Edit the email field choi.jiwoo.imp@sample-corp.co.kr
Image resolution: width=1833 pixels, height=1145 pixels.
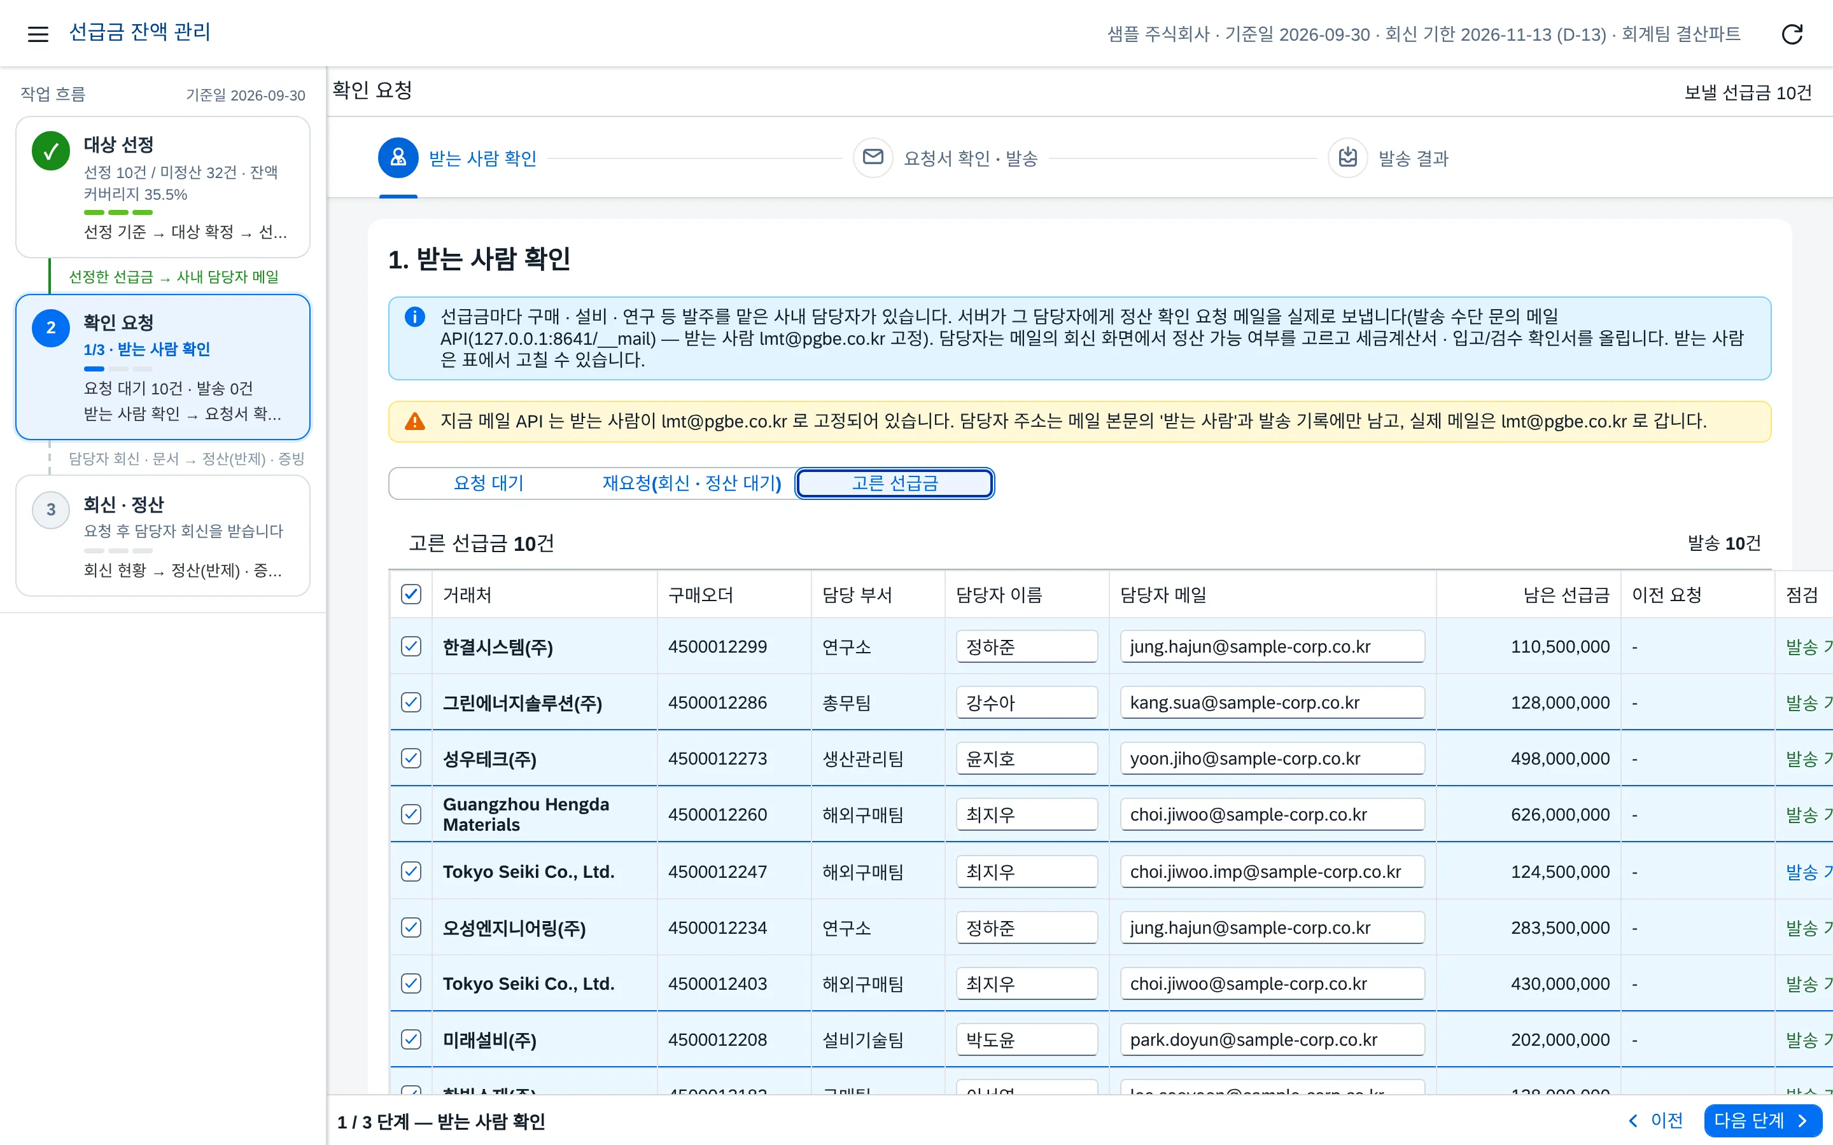tap(1272, 871)
